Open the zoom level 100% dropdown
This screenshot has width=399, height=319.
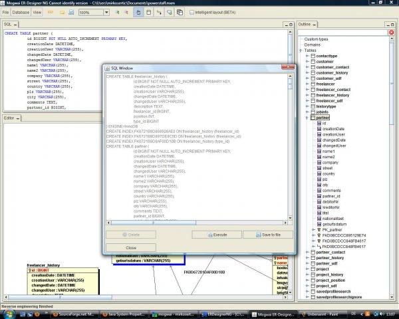click(106, 12)
